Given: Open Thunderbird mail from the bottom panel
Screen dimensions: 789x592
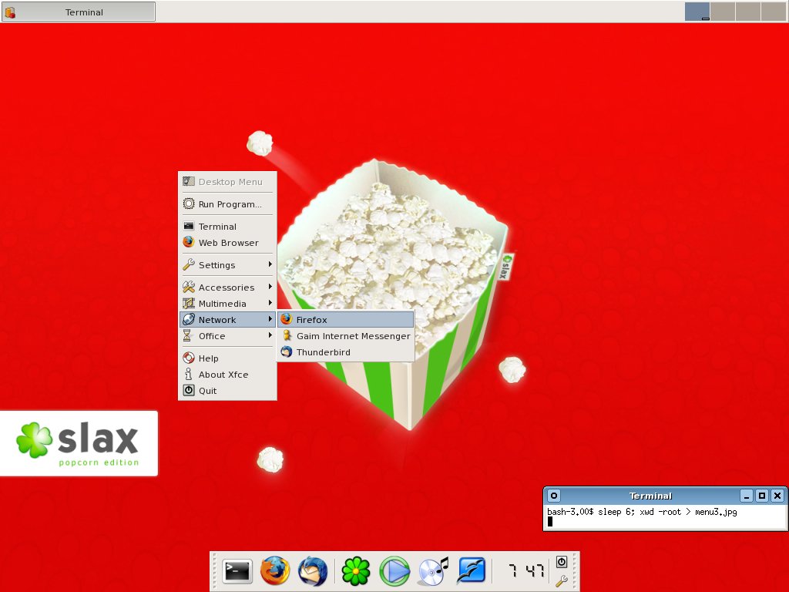Looking at the screenshot, I should (313, 571).
